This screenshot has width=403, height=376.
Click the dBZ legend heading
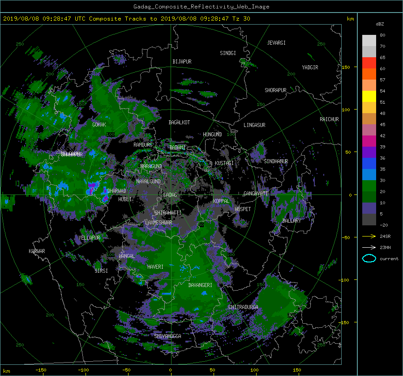pyautogui.click(x=380, y=24)
